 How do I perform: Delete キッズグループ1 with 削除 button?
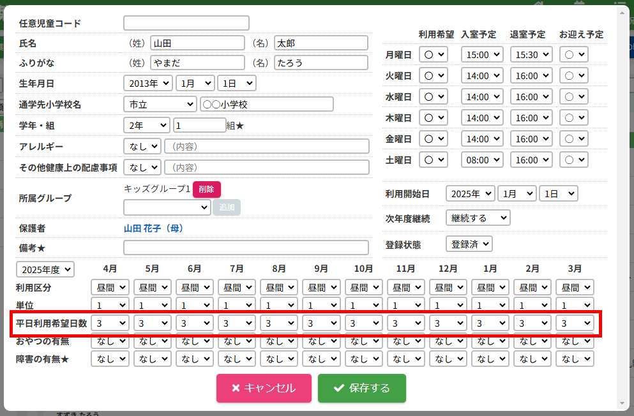coord(207,189)
